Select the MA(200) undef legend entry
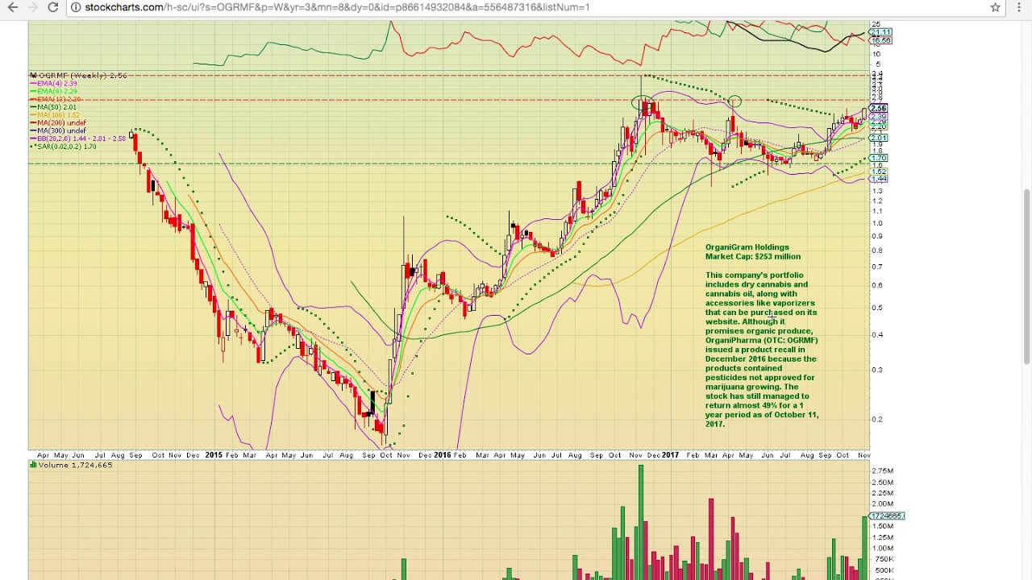 click(58, 123)
